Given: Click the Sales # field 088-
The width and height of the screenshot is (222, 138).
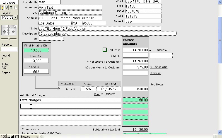Looking at the screenshot, I should [x=143, y=21].
